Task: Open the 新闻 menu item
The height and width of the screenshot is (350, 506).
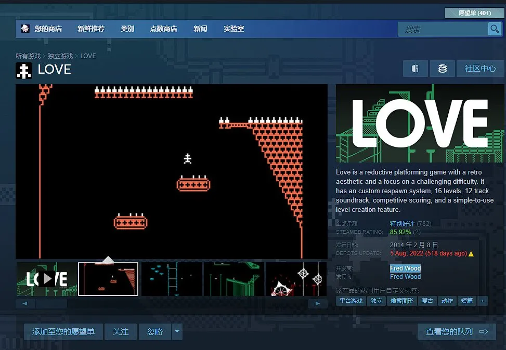Action: (200, 29)
